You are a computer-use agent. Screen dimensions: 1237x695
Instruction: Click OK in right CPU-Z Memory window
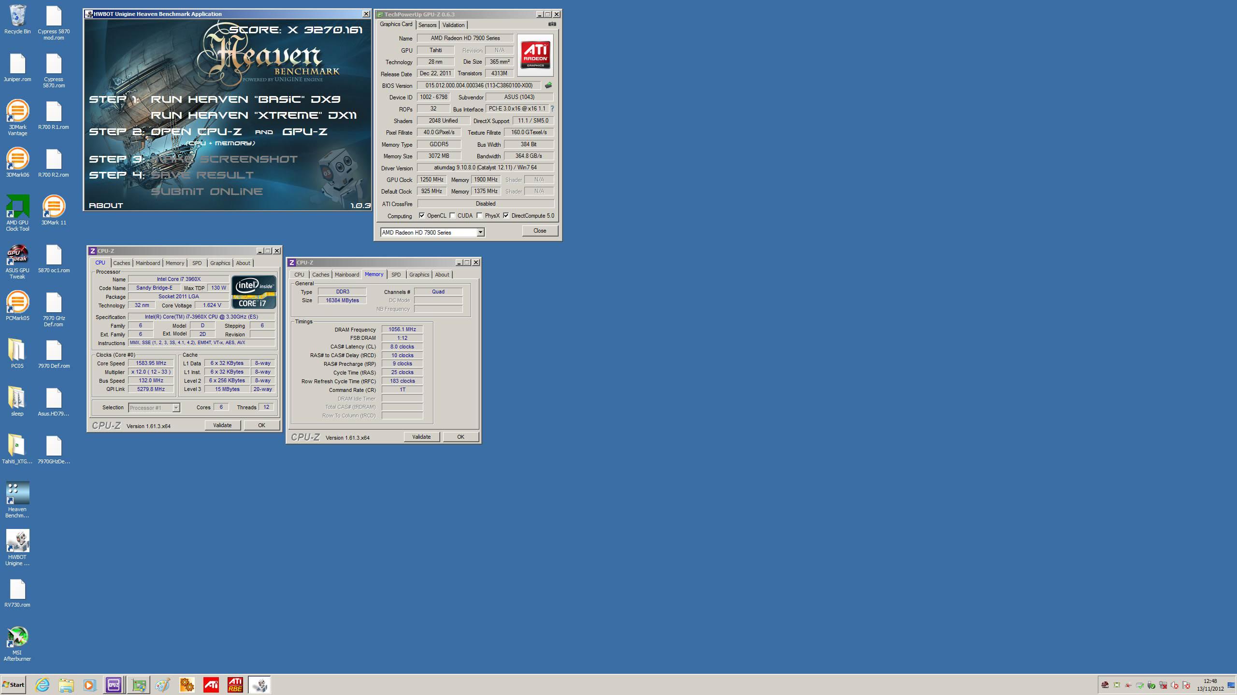(x=460, y=437)
